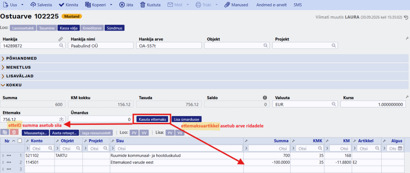The image size is (410, 173).
Task: Click the search icon in Projekt header field
Action: coord(333,46)
